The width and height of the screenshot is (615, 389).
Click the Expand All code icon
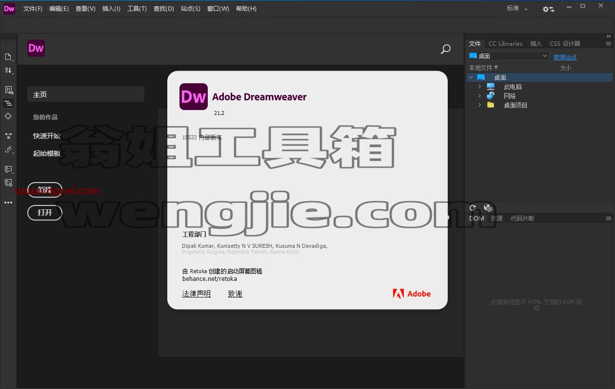(x=8, y=136)
